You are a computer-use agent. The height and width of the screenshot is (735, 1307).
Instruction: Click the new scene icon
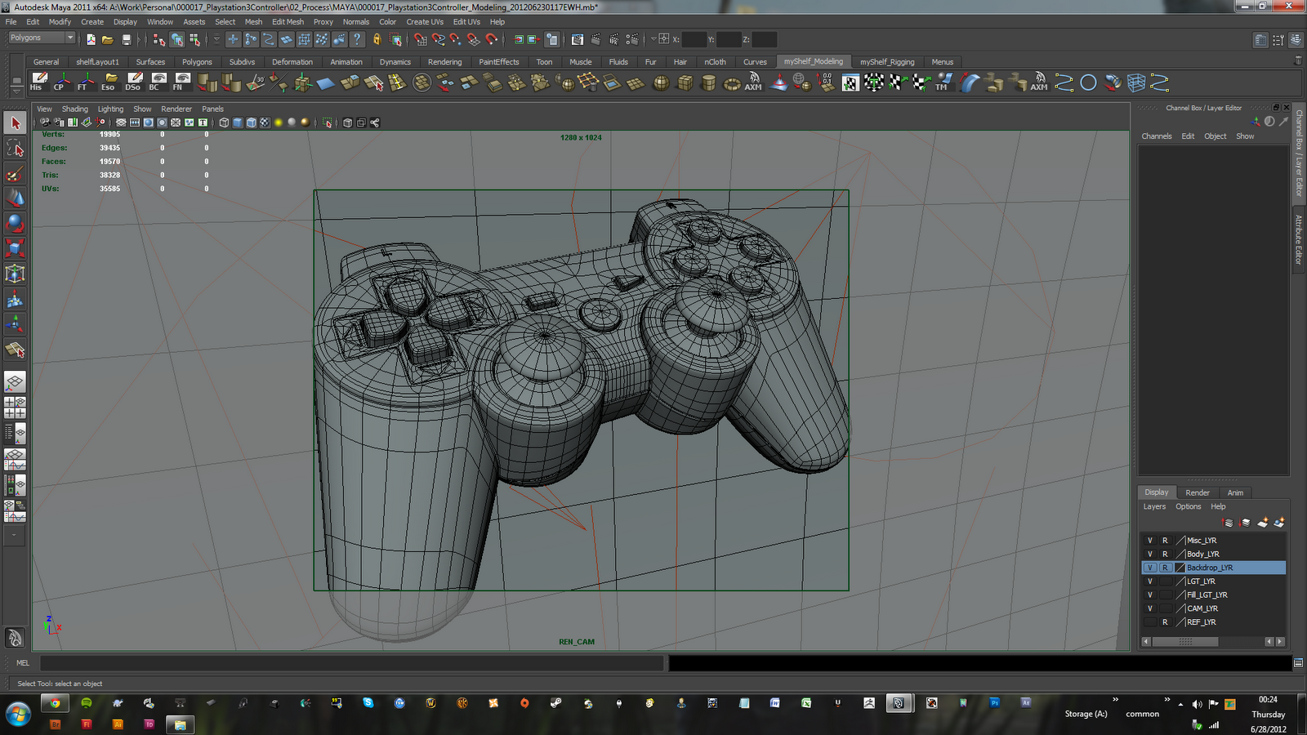tap(91, 39)
